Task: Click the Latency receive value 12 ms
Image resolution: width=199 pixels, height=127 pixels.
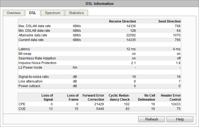Action: pos(131,49)
